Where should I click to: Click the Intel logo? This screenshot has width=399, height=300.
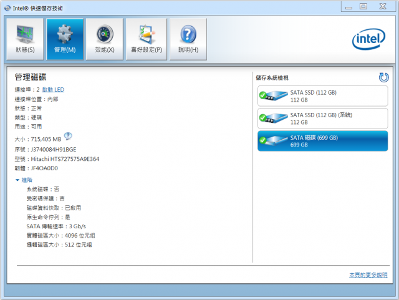pyautogui.click(x=368, y=39)
